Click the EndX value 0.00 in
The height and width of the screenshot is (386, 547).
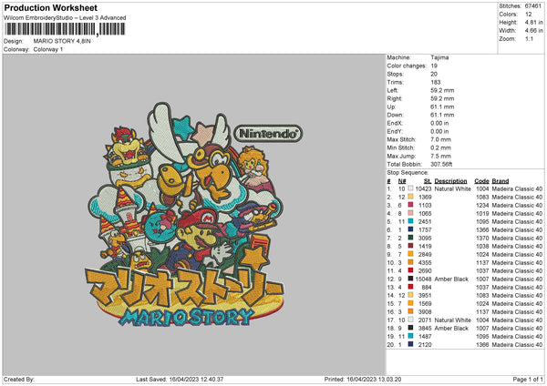click(439, 123)
